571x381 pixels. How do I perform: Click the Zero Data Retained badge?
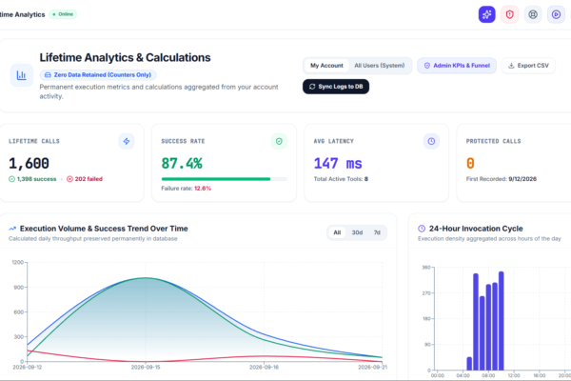[x=98, y=74]
